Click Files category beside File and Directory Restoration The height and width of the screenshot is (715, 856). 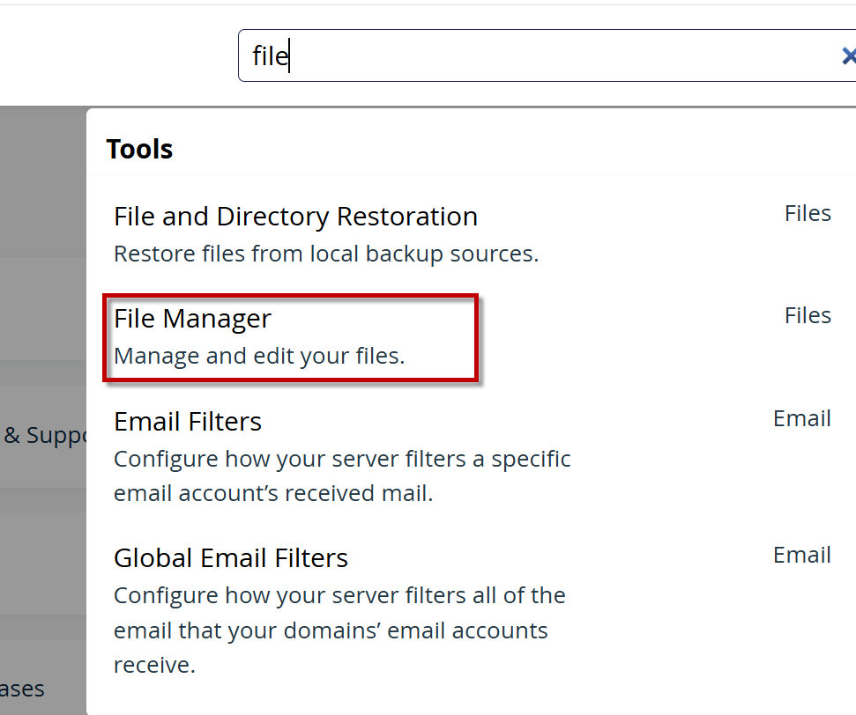pyautogui.click(x=807, y=214)
